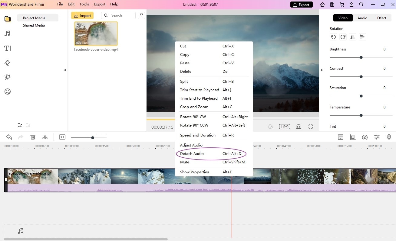Screen dimensions: 396x241
Task: Click the crop frame icon in timeline toolbar
Action: [x=353, y=137]
